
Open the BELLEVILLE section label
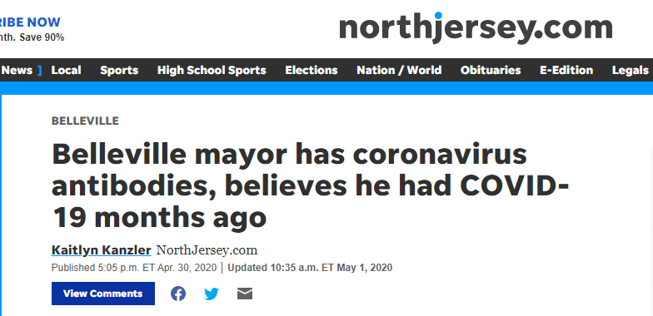coord(85,121)
